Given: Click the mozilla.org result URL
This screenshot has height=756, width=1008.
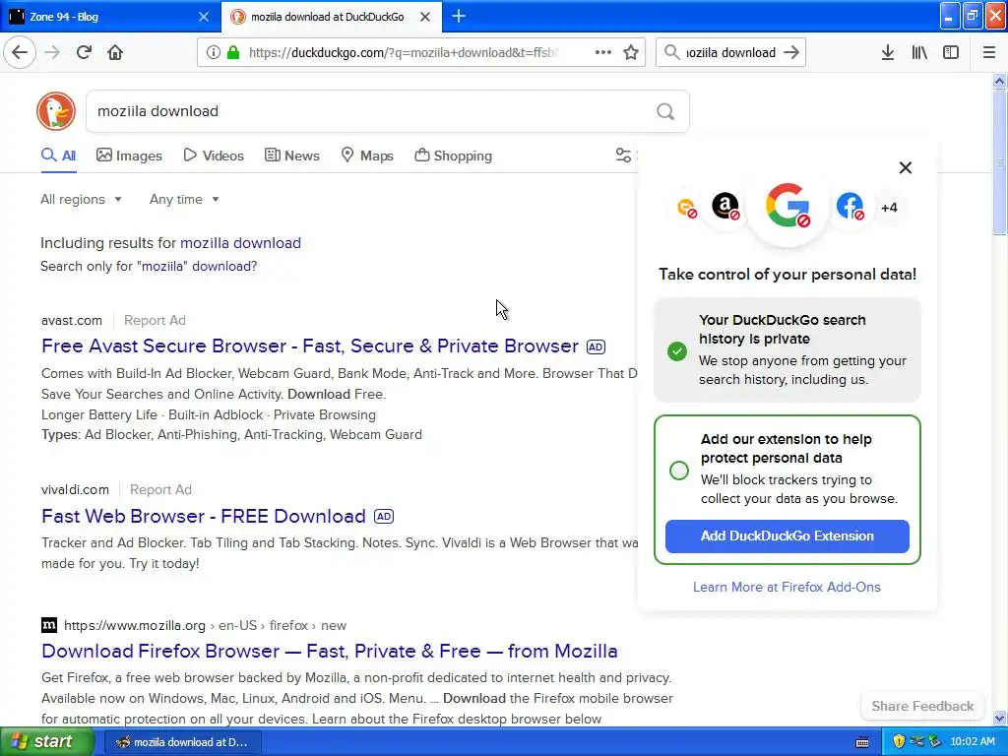Looking at the screenshot, I should pos(205,625).
